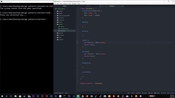The width and height of the screenshot is (175, 98).
Task: Change UTF-8 encoding in status bar
Action: click(133, 93)
